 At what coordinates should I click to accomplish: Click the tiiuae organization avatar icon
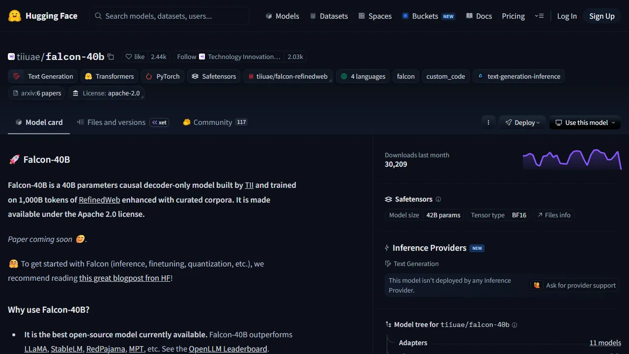pos(11,57)
